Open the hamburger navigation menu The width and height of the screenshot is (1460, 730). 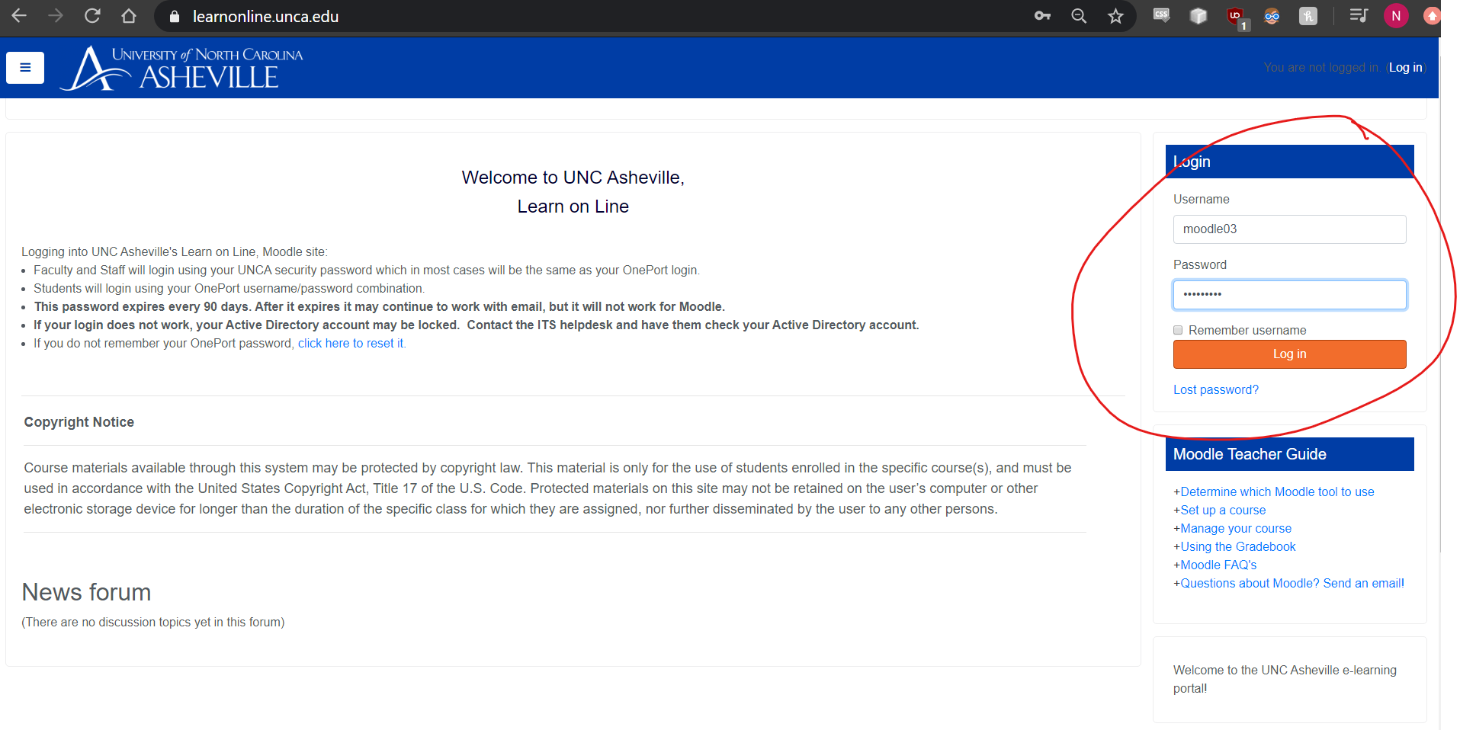tap(24, 68)
